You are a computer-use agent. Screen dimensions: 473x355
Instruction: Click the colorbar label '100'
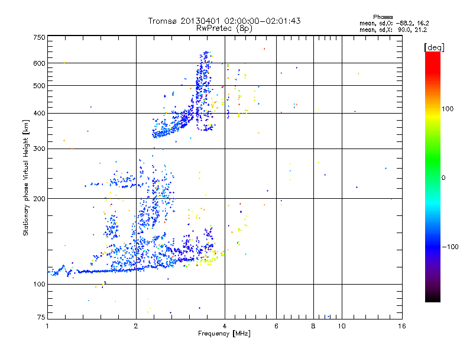448,109
